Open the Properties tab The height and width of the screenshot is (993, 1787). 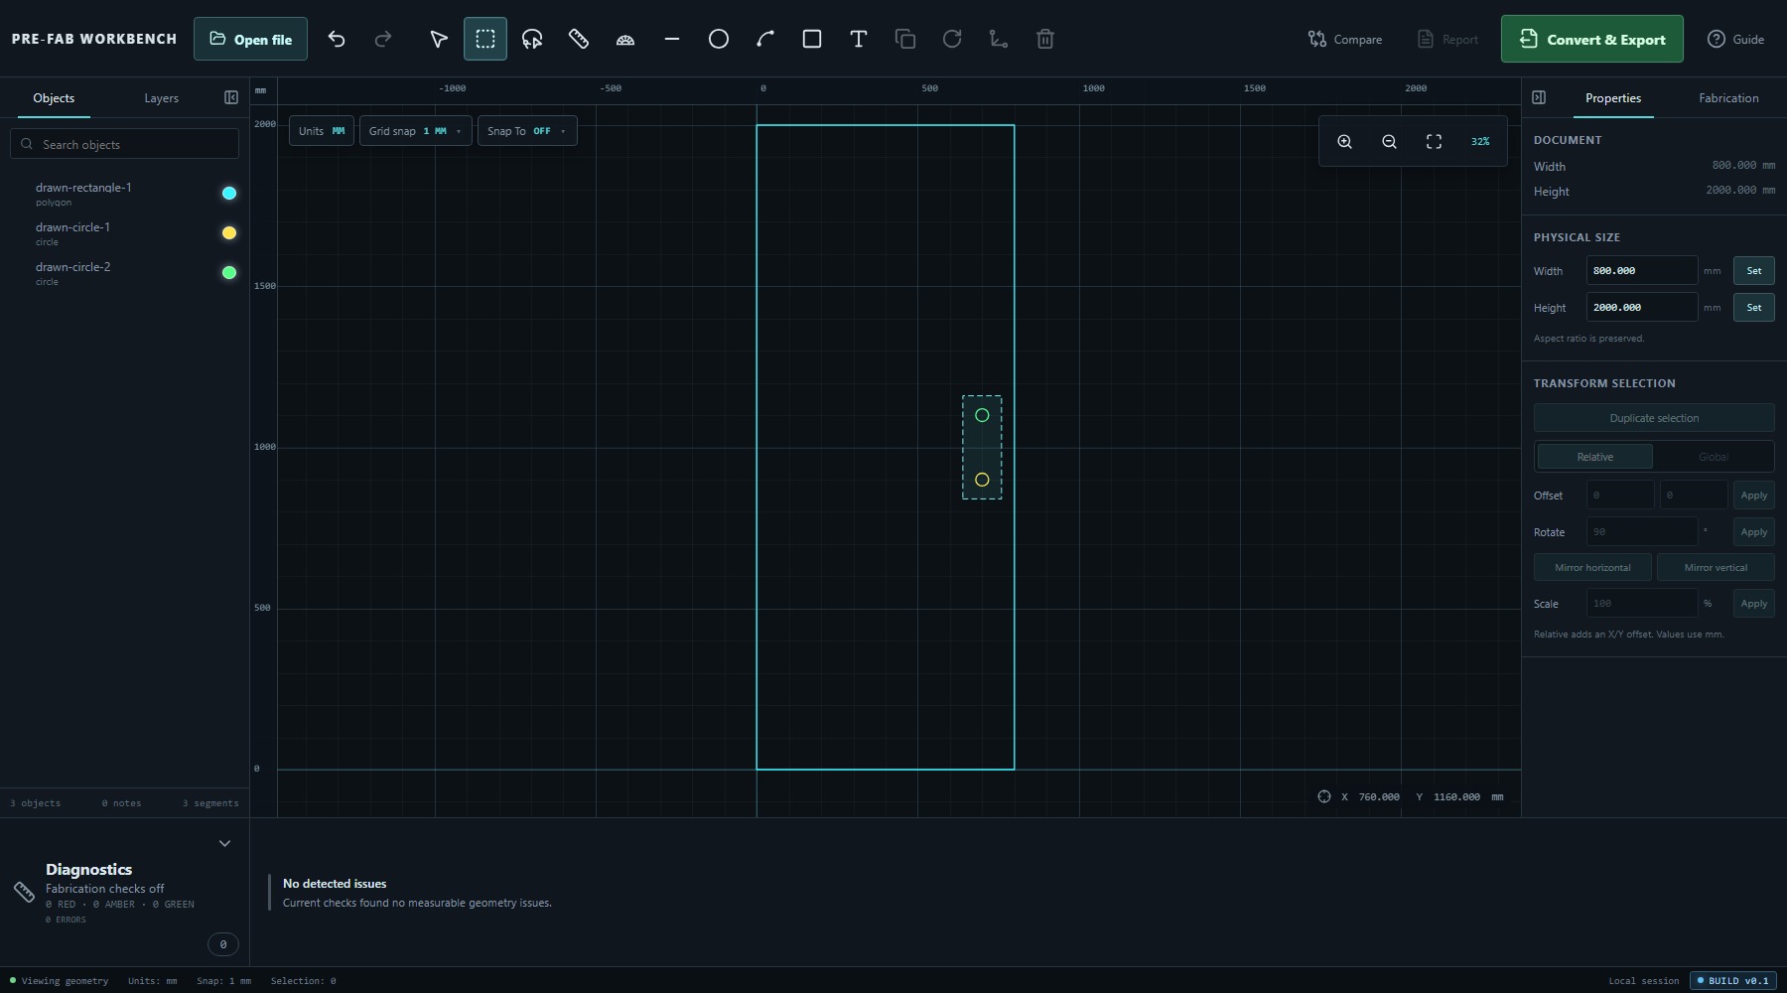coord(1613,98)
